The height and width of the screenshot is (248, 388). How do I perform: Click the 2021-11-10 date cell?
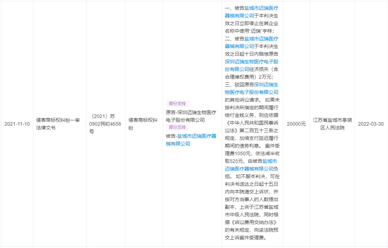click(x=17, y=124)
